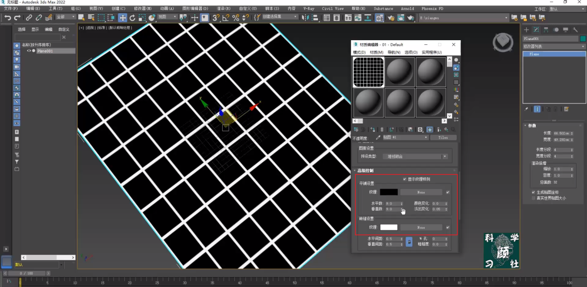Activate the Select Object tool
Screen dimensions: 587x287
(81, 18)
